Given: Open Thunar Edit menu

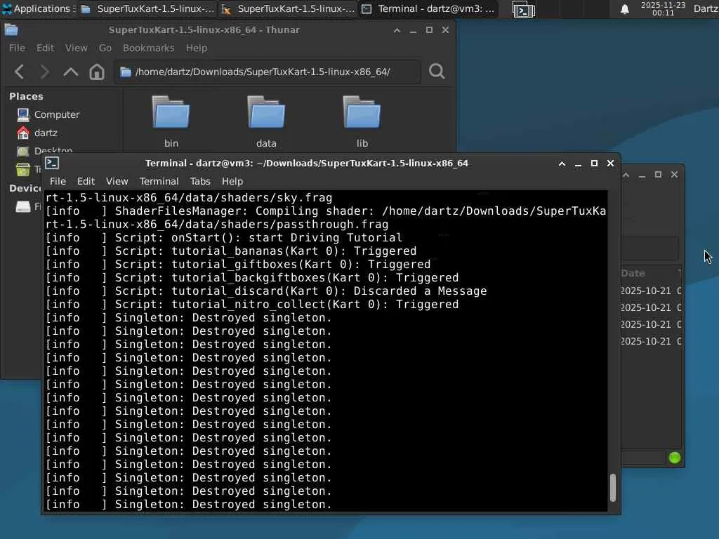Looking at the screenshot, I should click(45, 48).
